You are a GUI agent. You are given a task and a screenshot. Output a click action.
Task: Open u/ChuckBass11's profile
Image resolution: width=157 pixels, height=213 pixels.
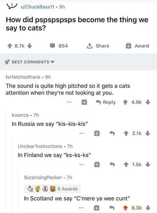(x=37, y=7)
